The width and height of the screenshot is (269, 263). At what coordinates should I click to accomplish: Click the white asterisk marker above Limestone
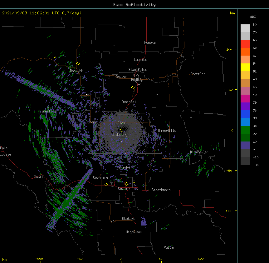[48, 108]
